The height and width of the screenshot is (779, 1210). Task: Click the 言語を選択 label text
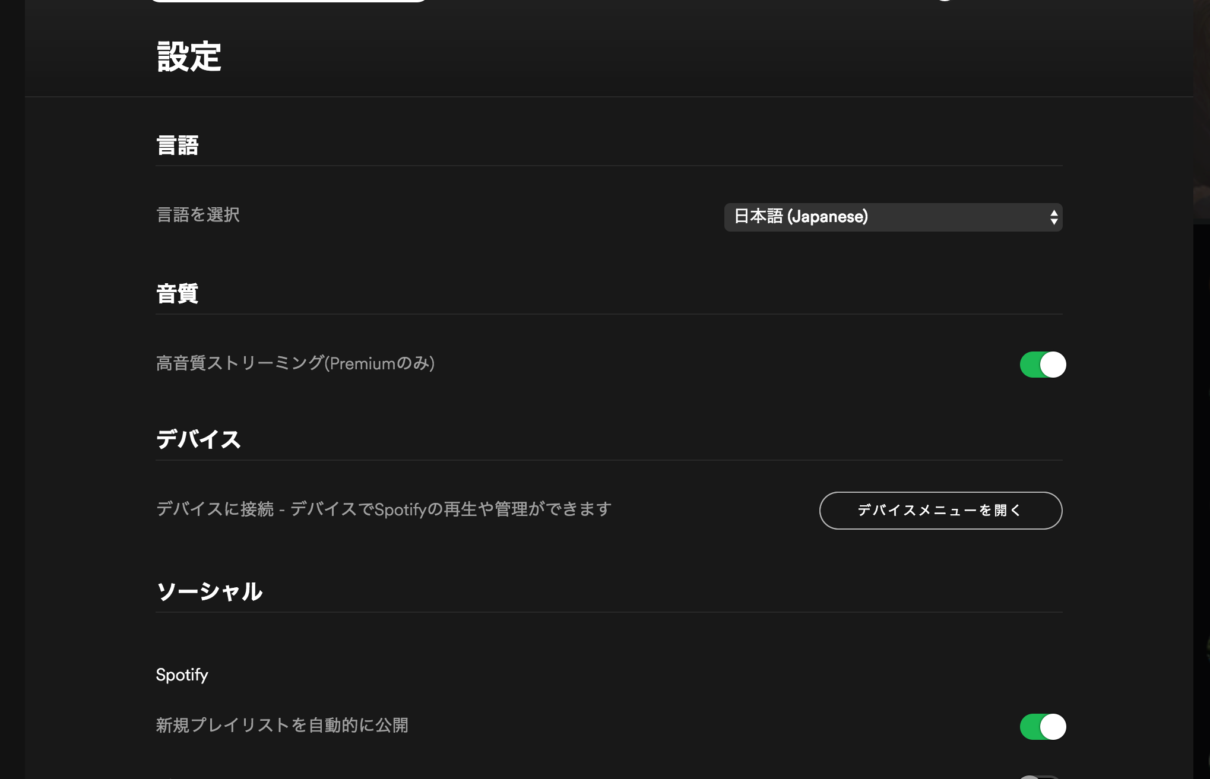pos(198,215)
